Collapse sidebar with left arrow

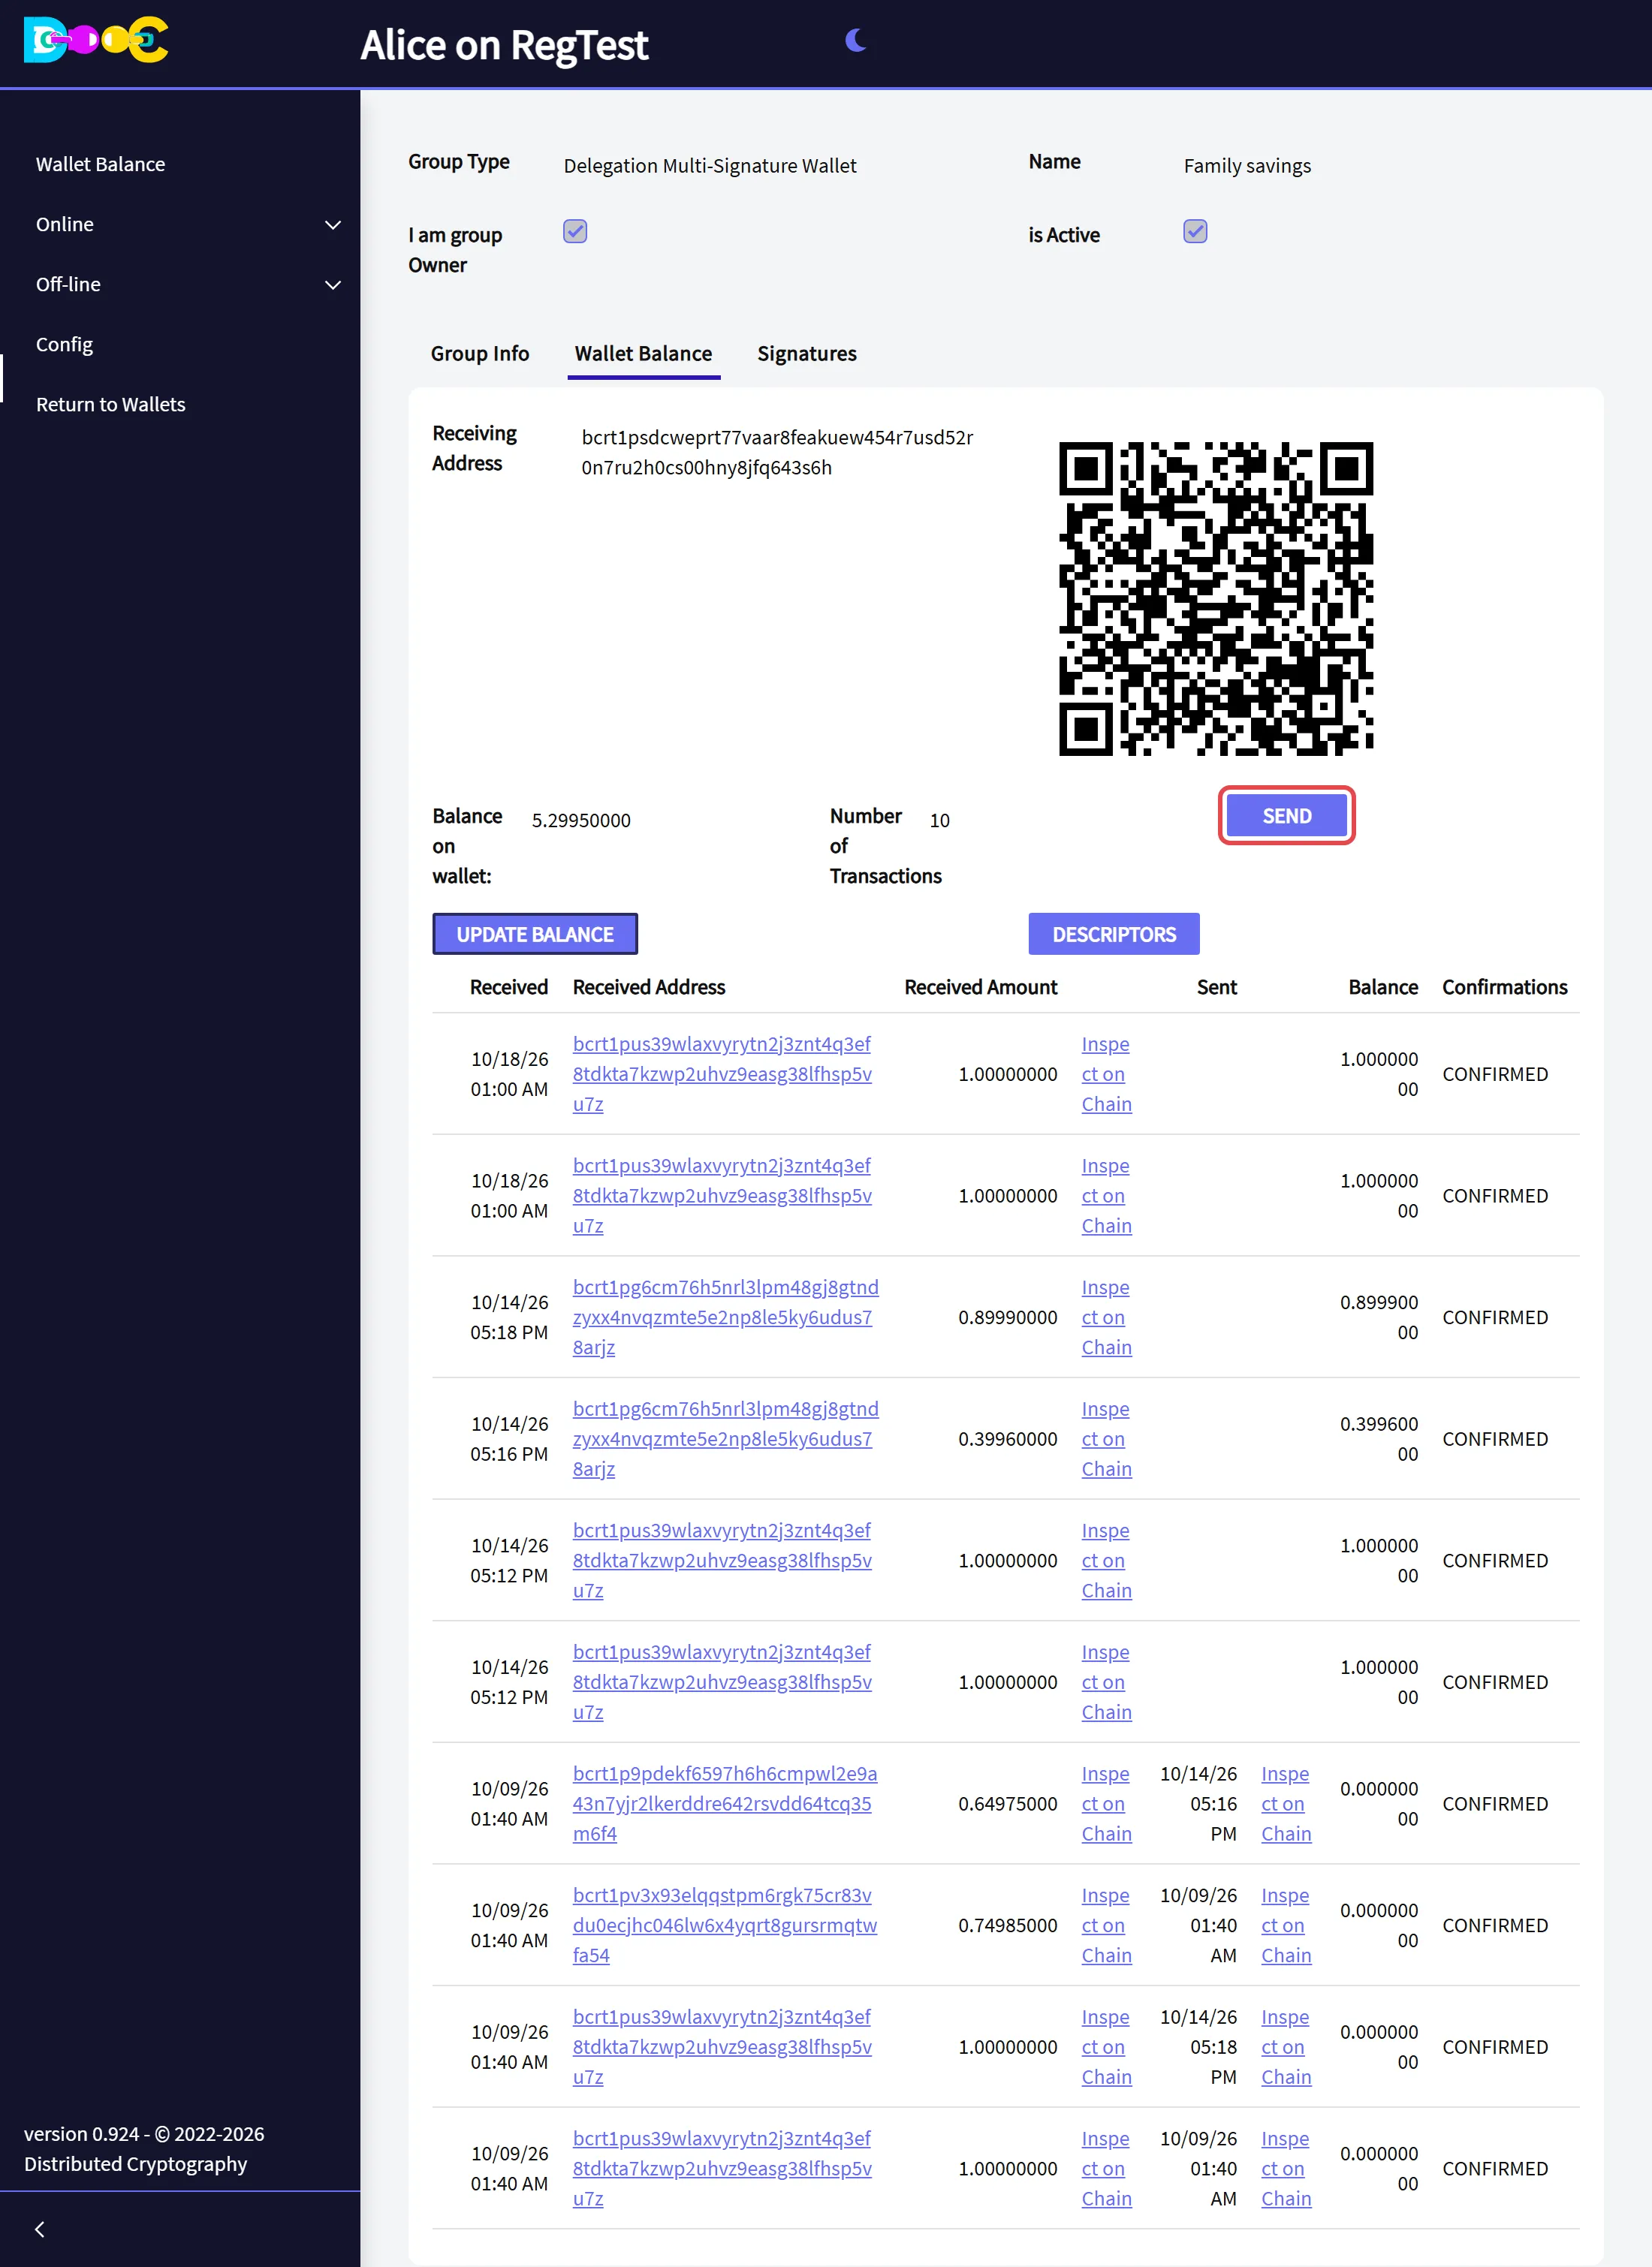[x=40, y=2229]
